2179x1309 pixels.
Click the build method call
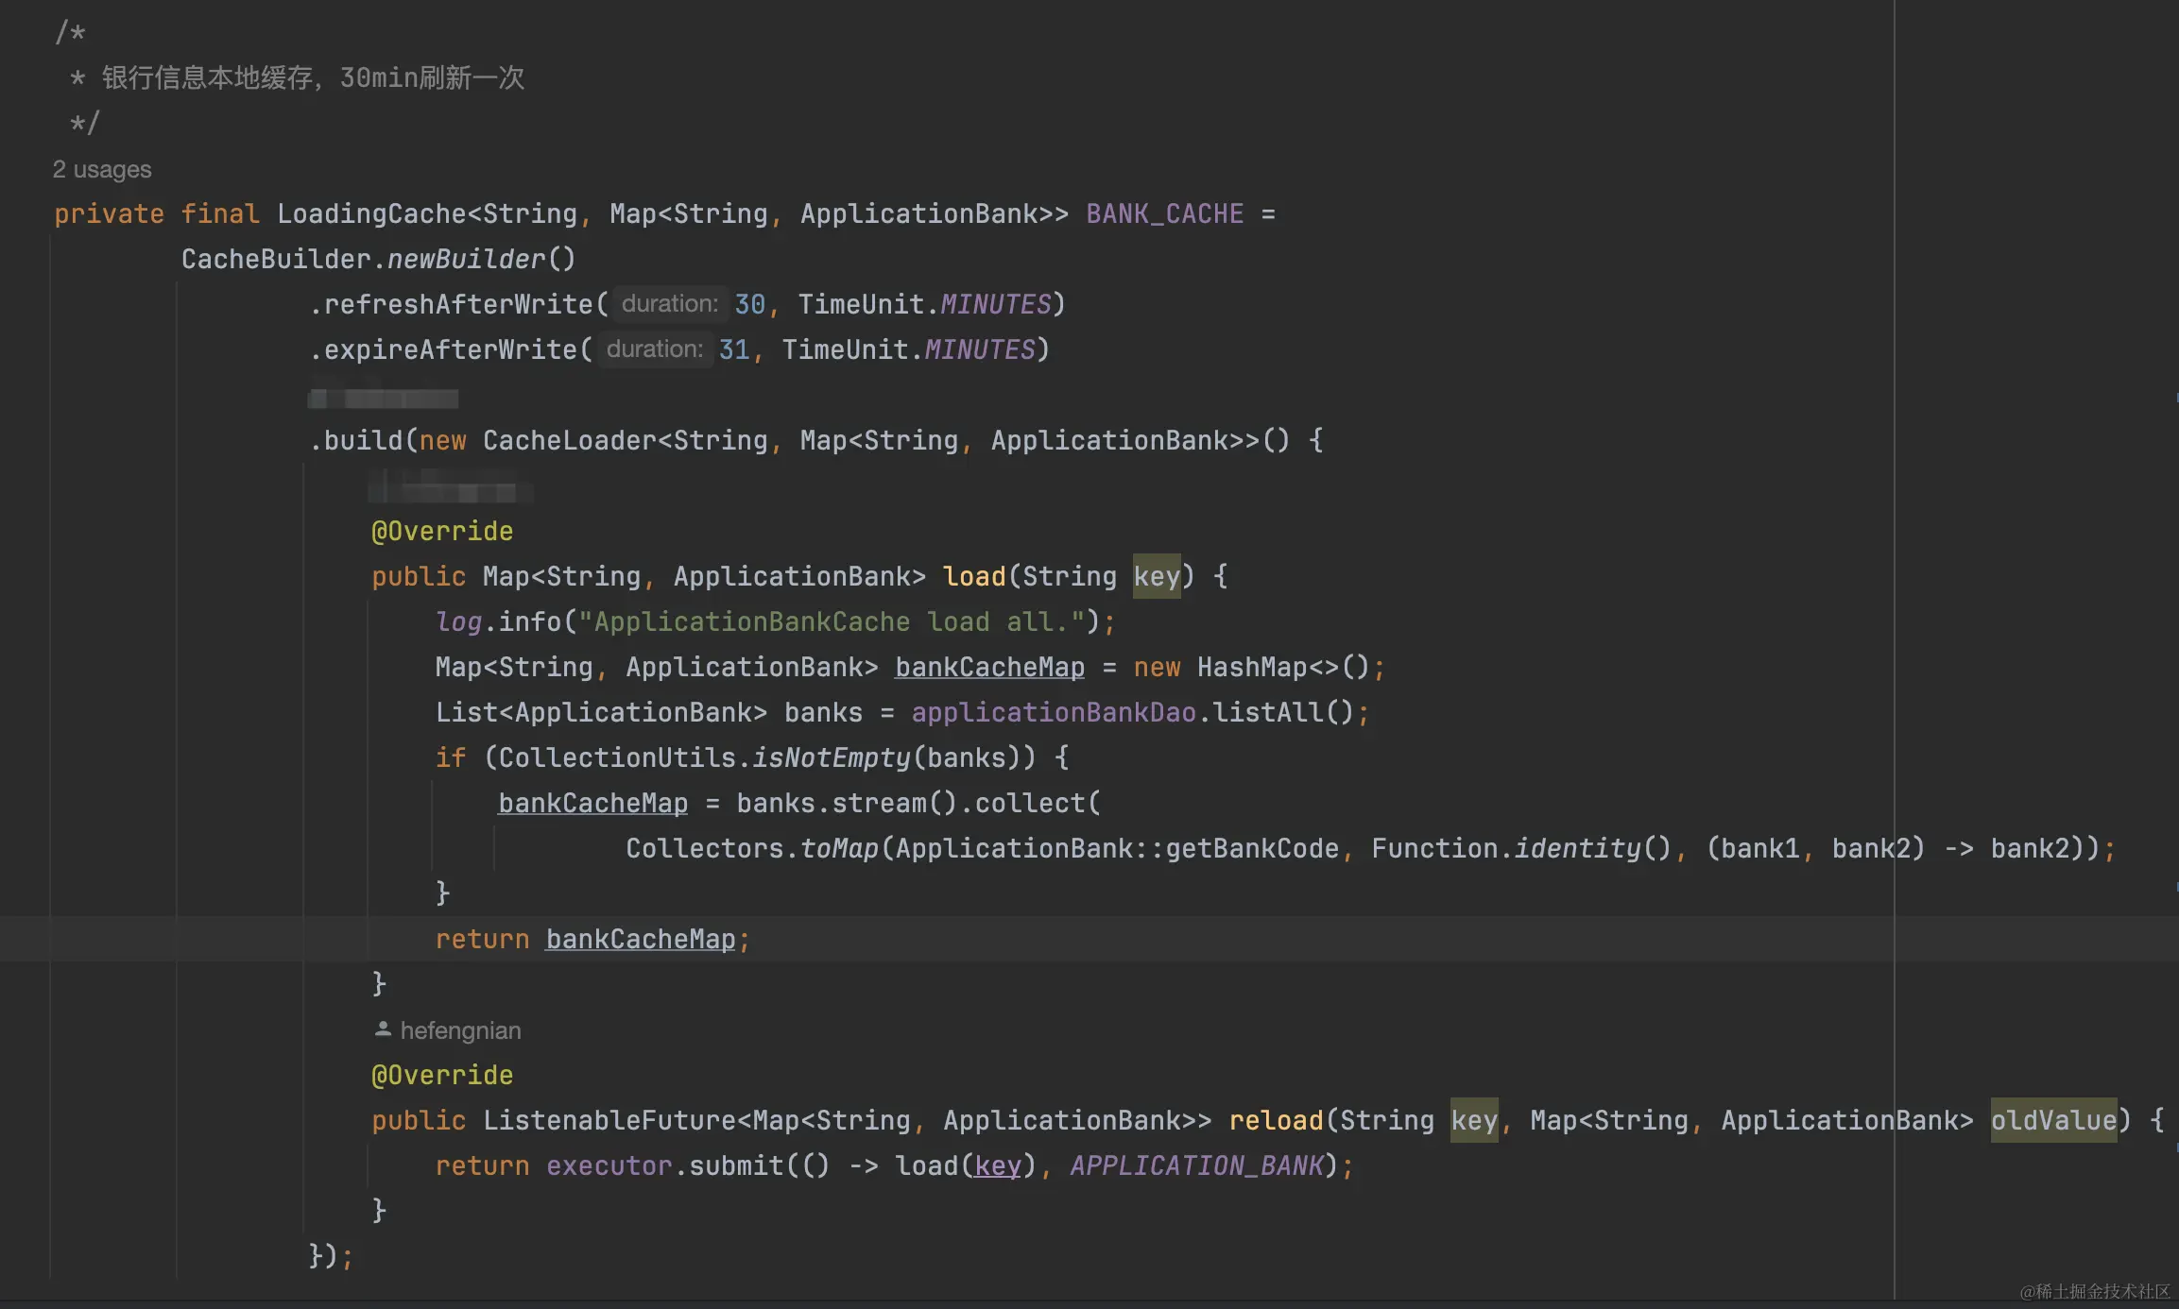(x=363, y=440)
